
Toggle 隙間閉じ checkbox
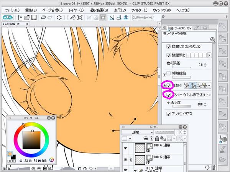(169, 55)
